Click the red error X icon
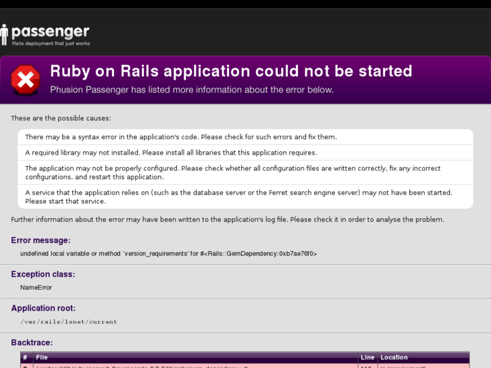The height and width of the screenshot is (368, 491). (x=26, y=80)
